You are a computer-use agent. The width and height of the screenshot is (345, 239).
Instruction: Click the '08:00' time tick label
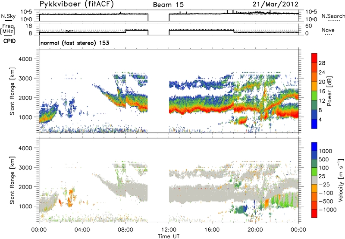point(125,230)
